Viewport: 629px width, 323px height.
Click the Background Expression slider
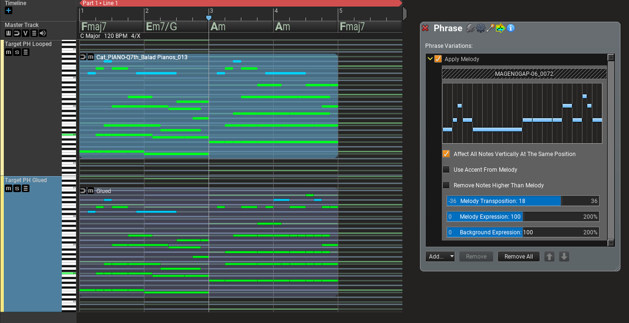coord(523,232)
